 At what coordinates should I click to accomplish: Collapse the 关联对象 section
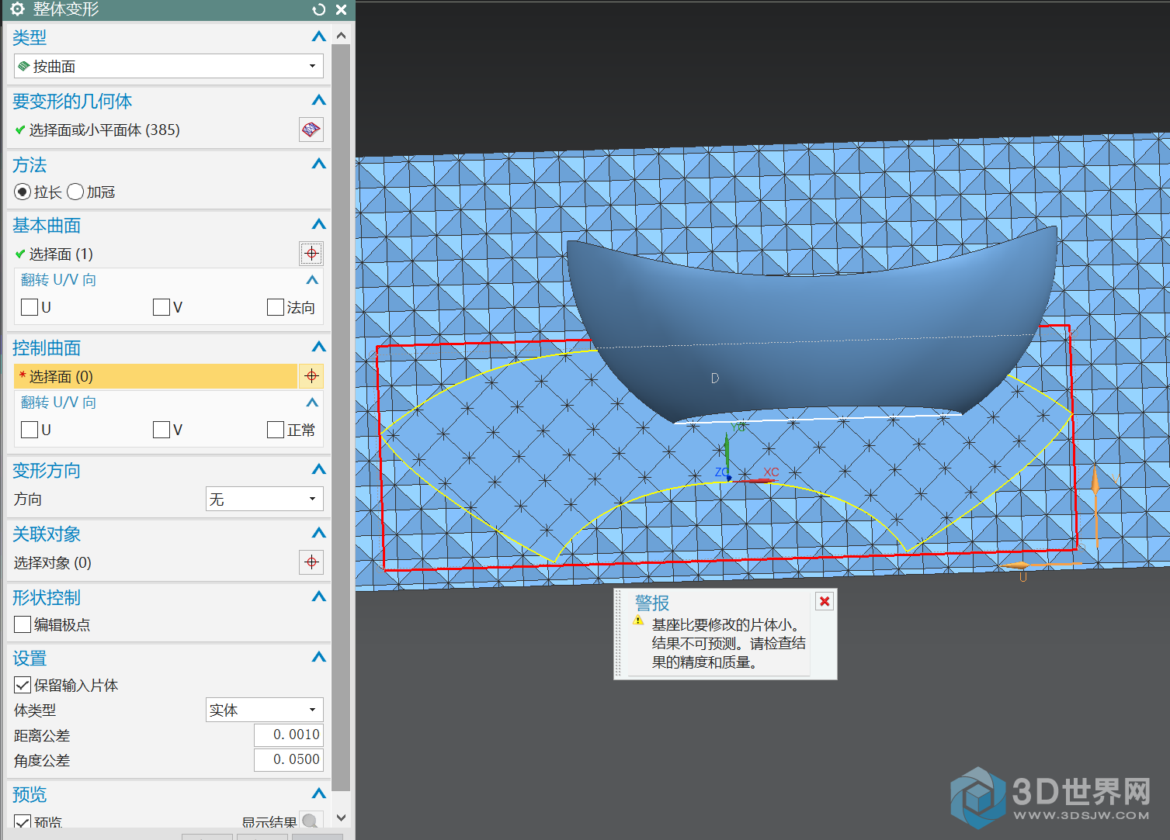(318, 533)
